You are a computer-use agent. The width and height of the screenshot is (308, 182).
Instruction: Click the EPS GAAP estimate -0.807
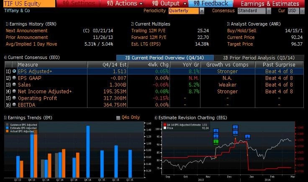[118, 78]
